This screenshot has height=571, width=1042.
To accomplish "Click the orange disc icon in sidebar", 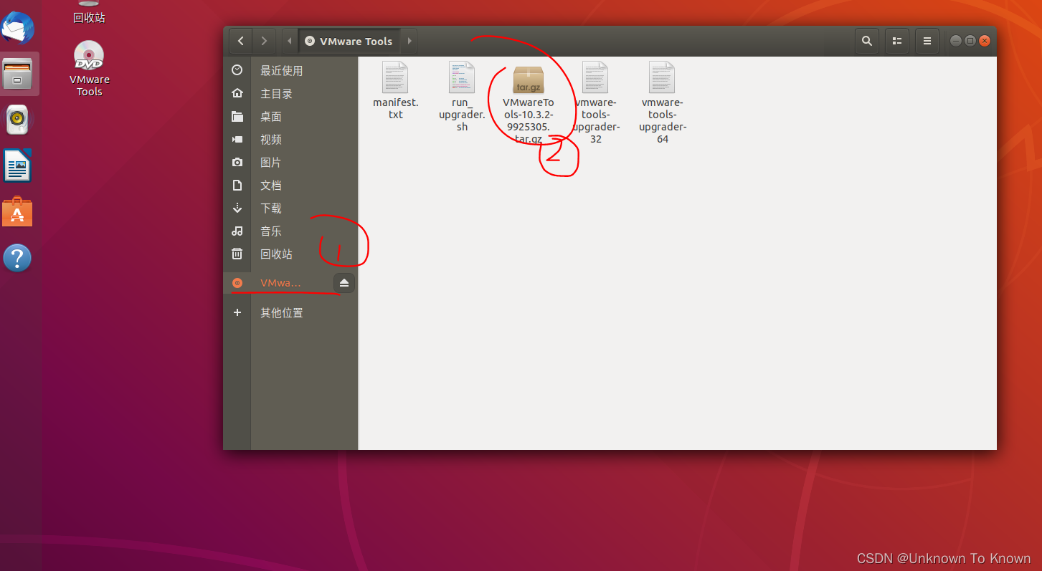I will pyautogui.click(x=237, y=283).
